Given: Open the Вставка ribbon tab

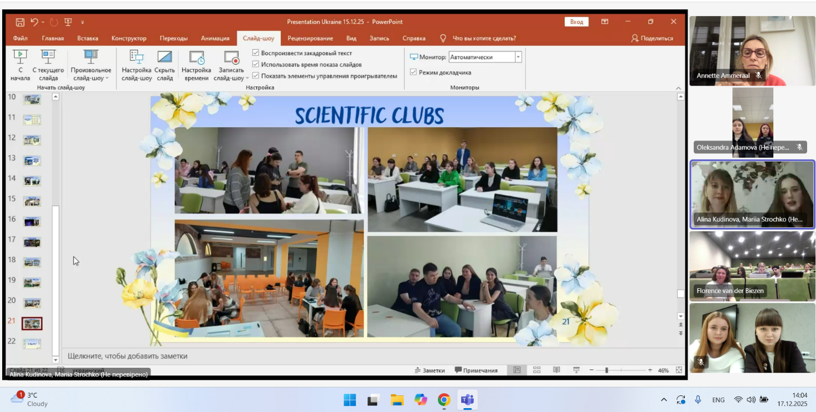Looking at the screenshot, I should click(x=87, y=38).
